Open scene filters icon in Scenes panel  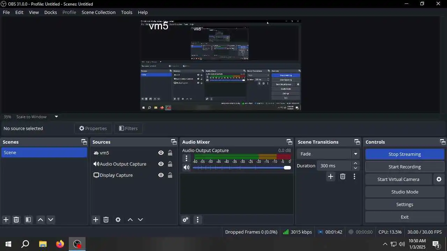click(x=28, y=220)
